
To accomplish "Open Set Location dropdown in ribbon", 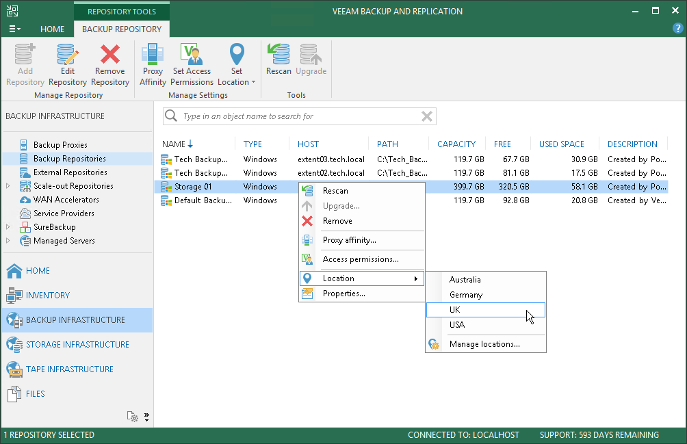I will pyautogui.click(x=237, y=64).
